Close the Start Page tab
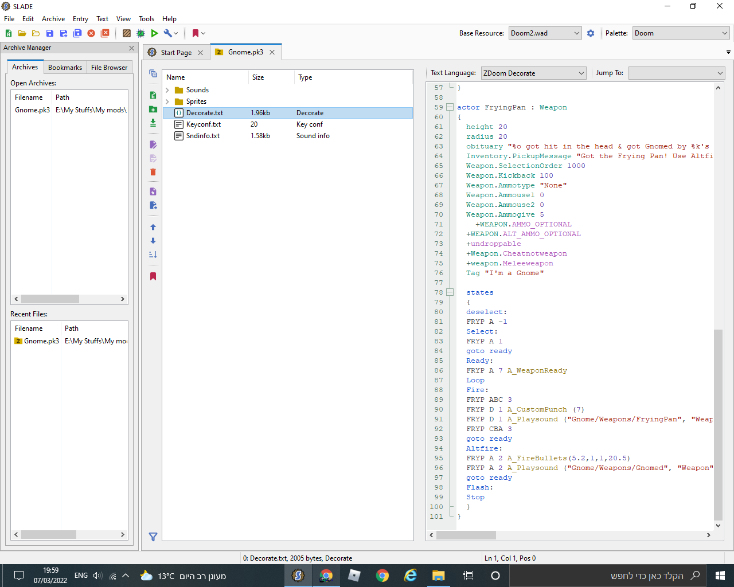The width and height of the screenshot is (734, 587). coord(200,53)
